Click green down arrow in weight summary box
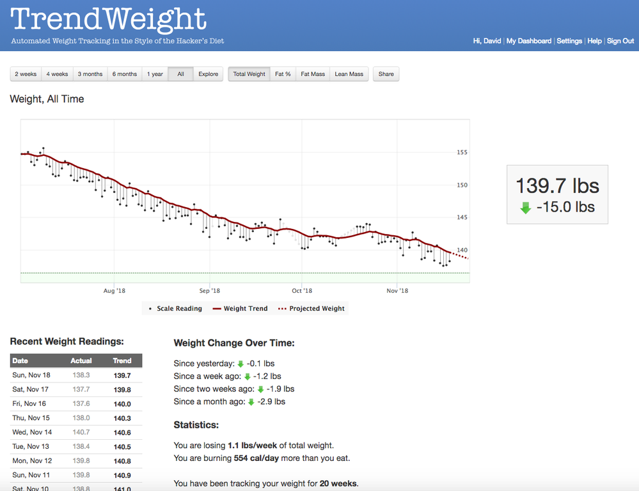The width and height of the screenshot is (639, 491). 526,208
